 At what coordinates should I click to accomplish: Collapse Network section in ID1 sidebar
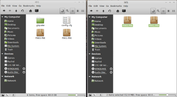tap(2, 76)
